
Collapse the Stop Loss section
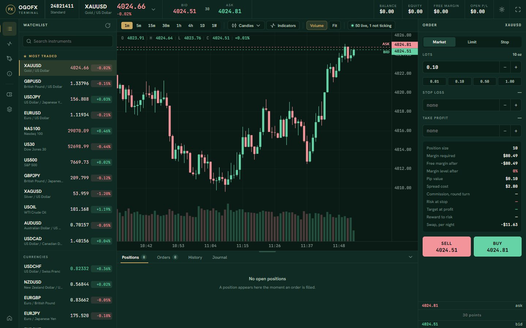(x=519, y=93)
